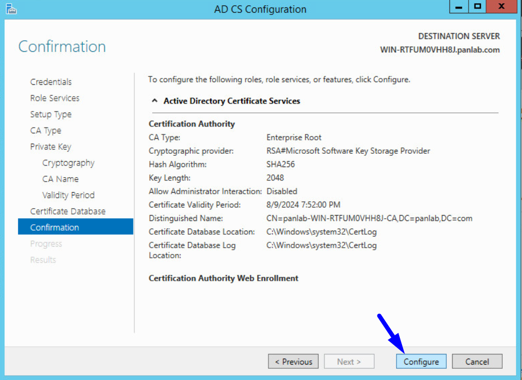The image size is (522, 380).
Task: Click the disabled Next button
Action: pos(349,361)
